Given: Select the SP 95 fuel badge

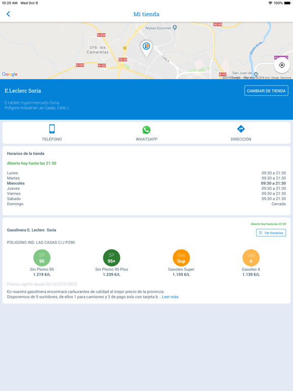Looking at the screenshot, I should pos(42,258).
